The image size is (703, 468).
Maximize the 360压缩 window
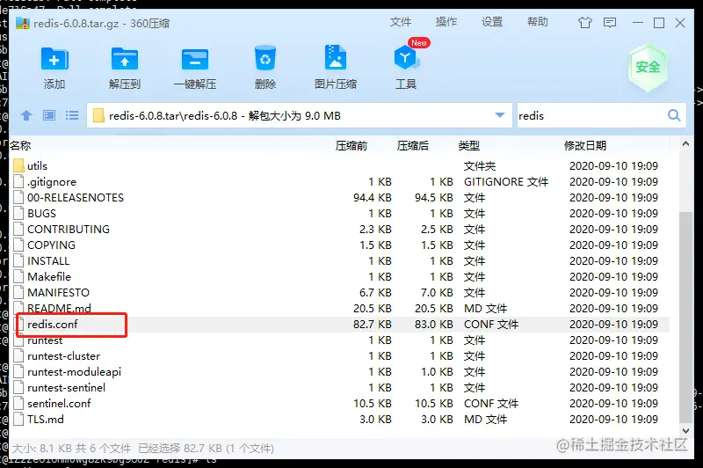click(658, 23)
